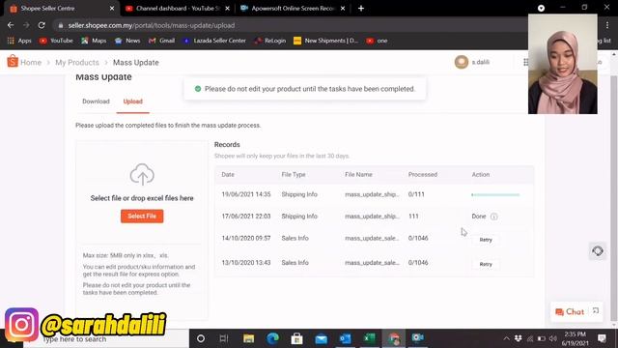
Task: Open the support headset widget
Action: tap(598, 251)
